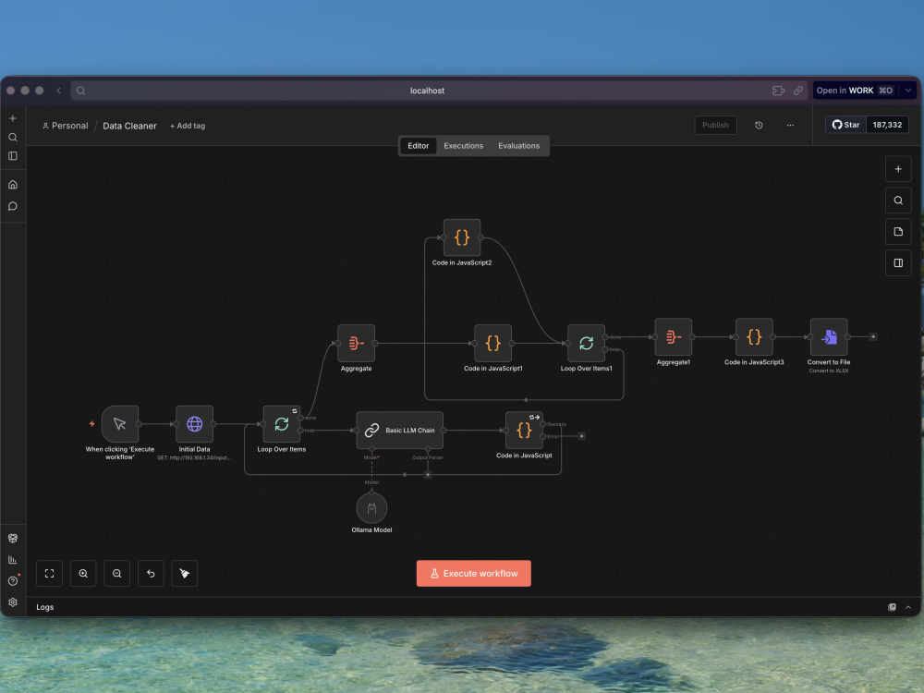Select the Ollama Model node
The width and height of the screenshot is (924, 693).
(371, 508)
